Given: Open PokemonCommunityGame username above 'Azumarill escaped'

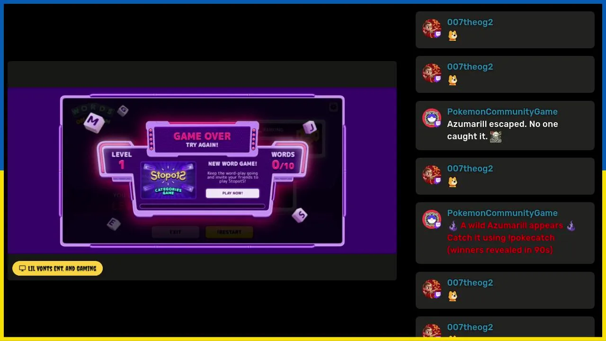Looking at the screenshot, I should pyautogui.click(x=502, y=112).
